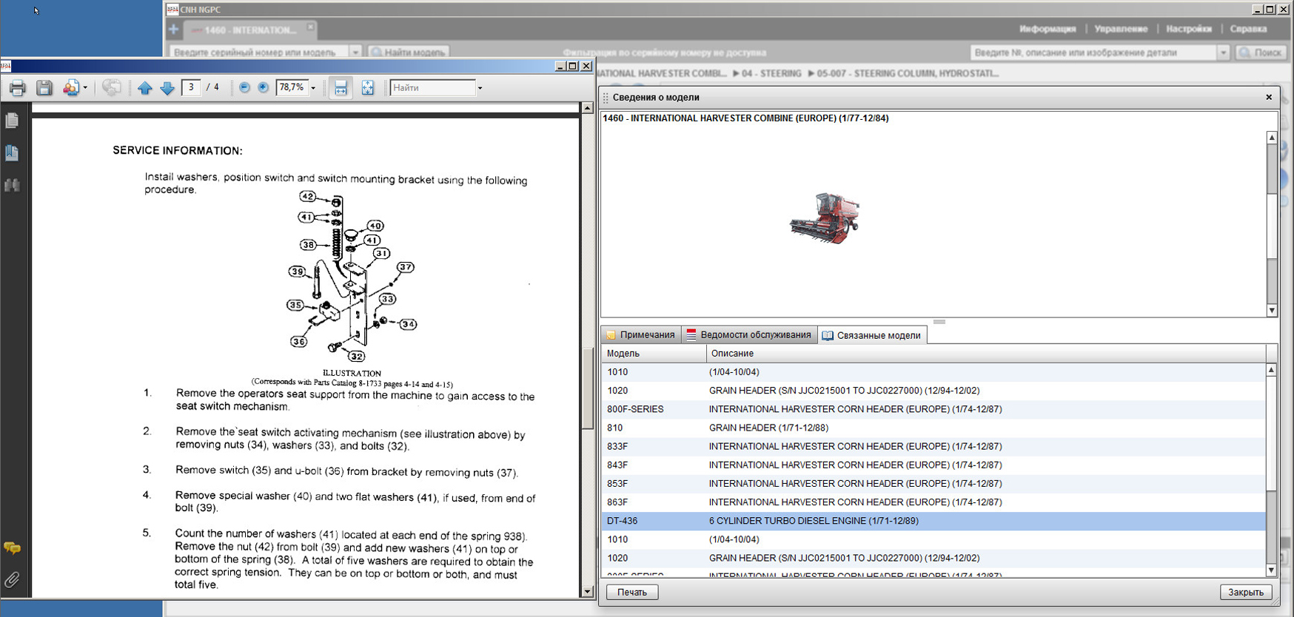Zoom out with the minus magnifier icon
Image resolution: width=1294 pixels, height=617 pixels.
pyautogui.click(x=244, y=87)
